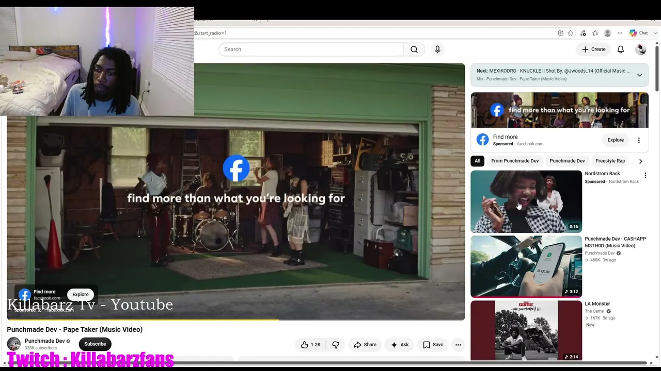The width and height of the screenshot is (661, 371).
Task: Click the Share button
Action: 365,345
